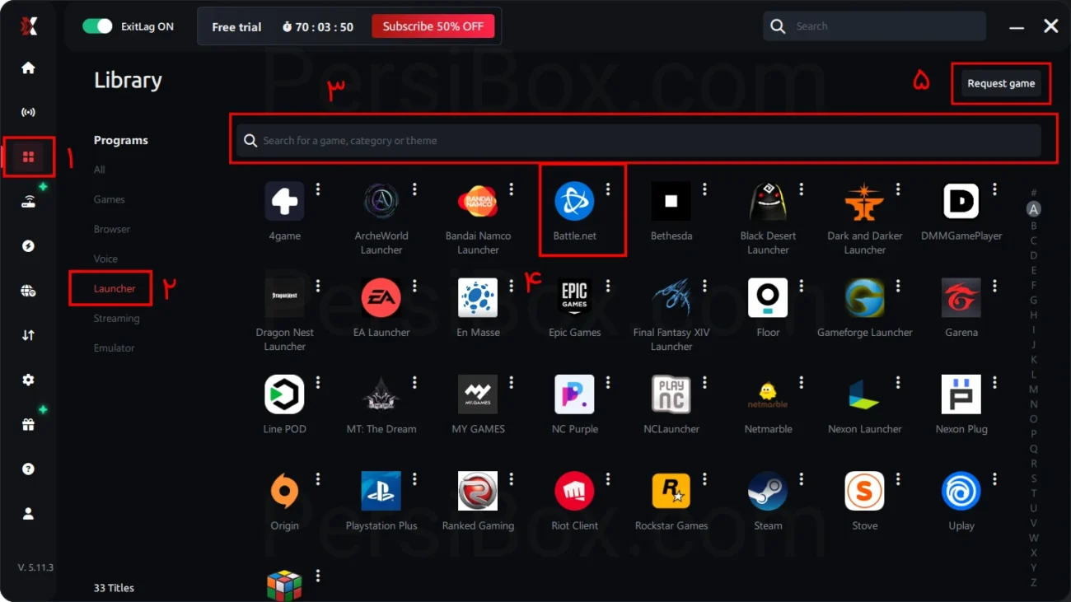Select the Browser programs category

click(112, 229)
